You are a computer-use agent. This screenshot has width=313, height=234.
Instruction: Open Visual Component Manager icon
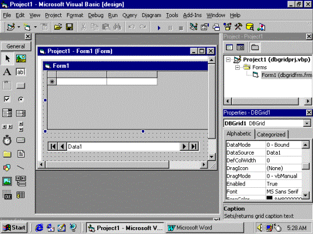click(261, 27)
